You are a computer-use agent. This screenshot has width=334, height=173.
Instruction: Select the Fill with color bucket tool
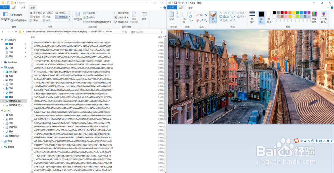click(x=201, y=15)
